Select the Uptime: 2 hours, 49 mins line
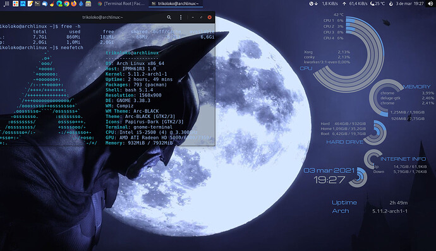The image size is (436, 251). [x=139, y=79]
